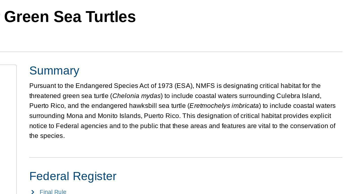Click the phrase hawksbill sea turtle

pos(157,106)
